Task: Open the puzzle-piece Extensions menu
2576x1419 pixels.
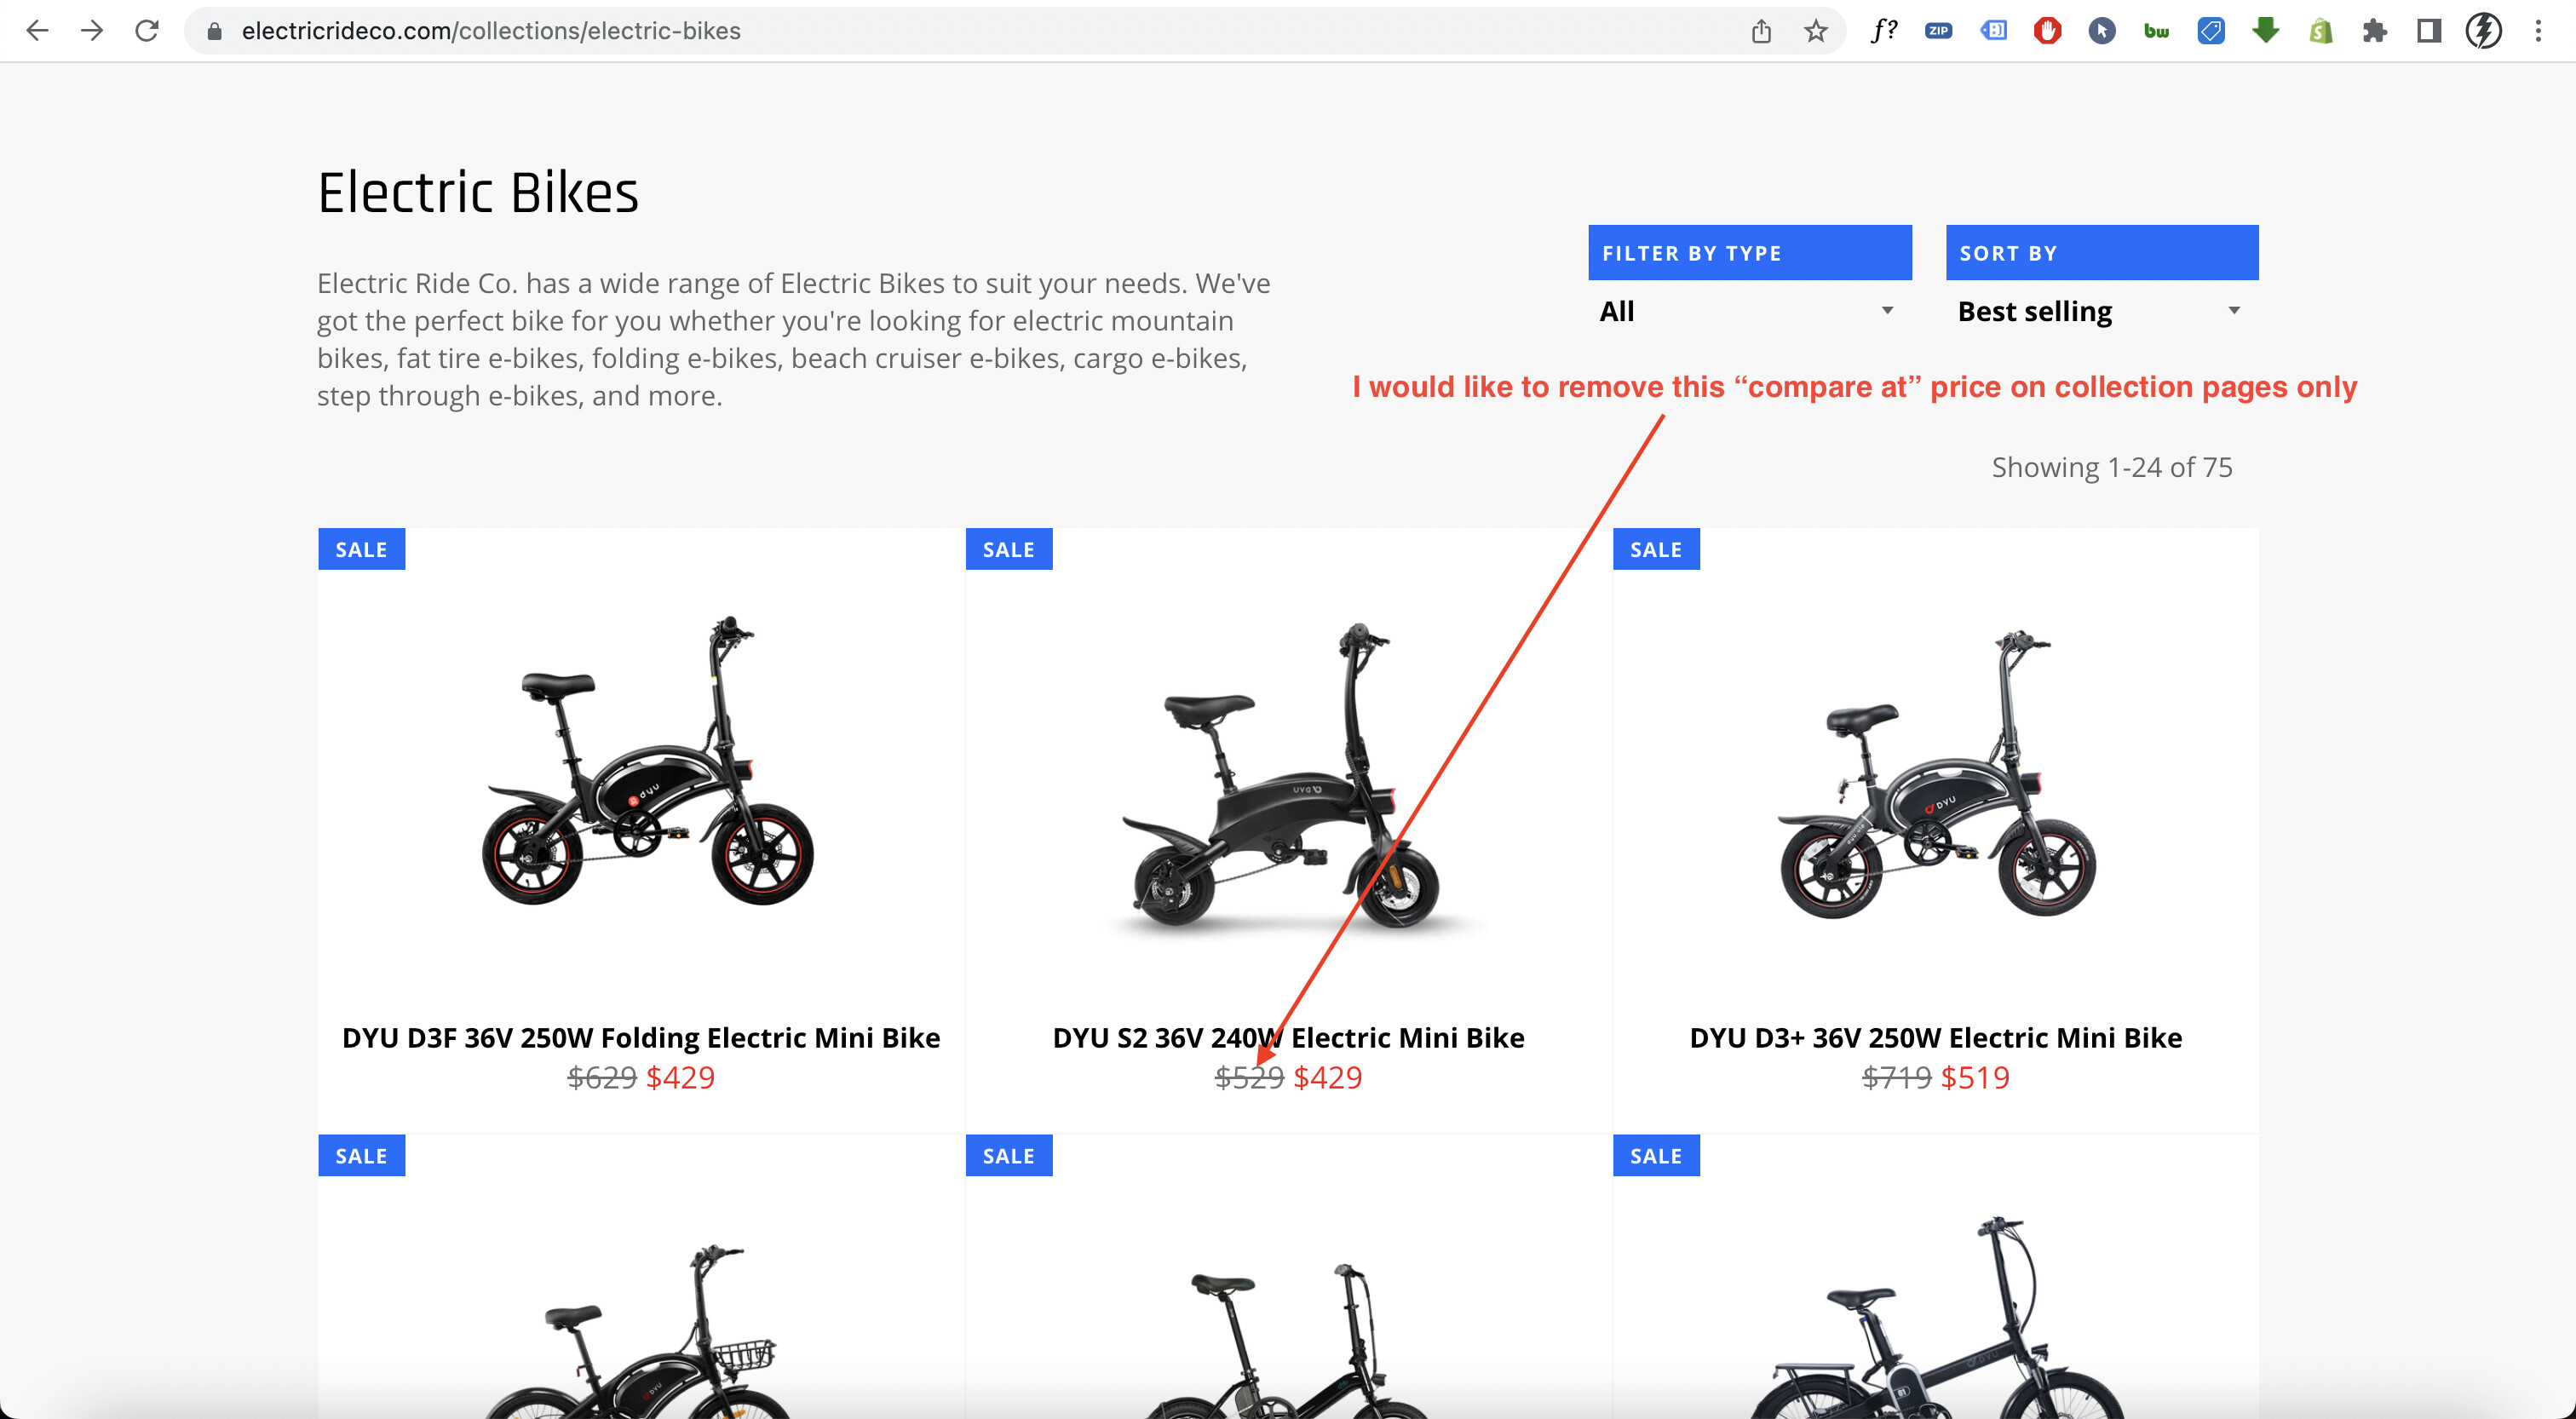Action: pos(2375,31)
